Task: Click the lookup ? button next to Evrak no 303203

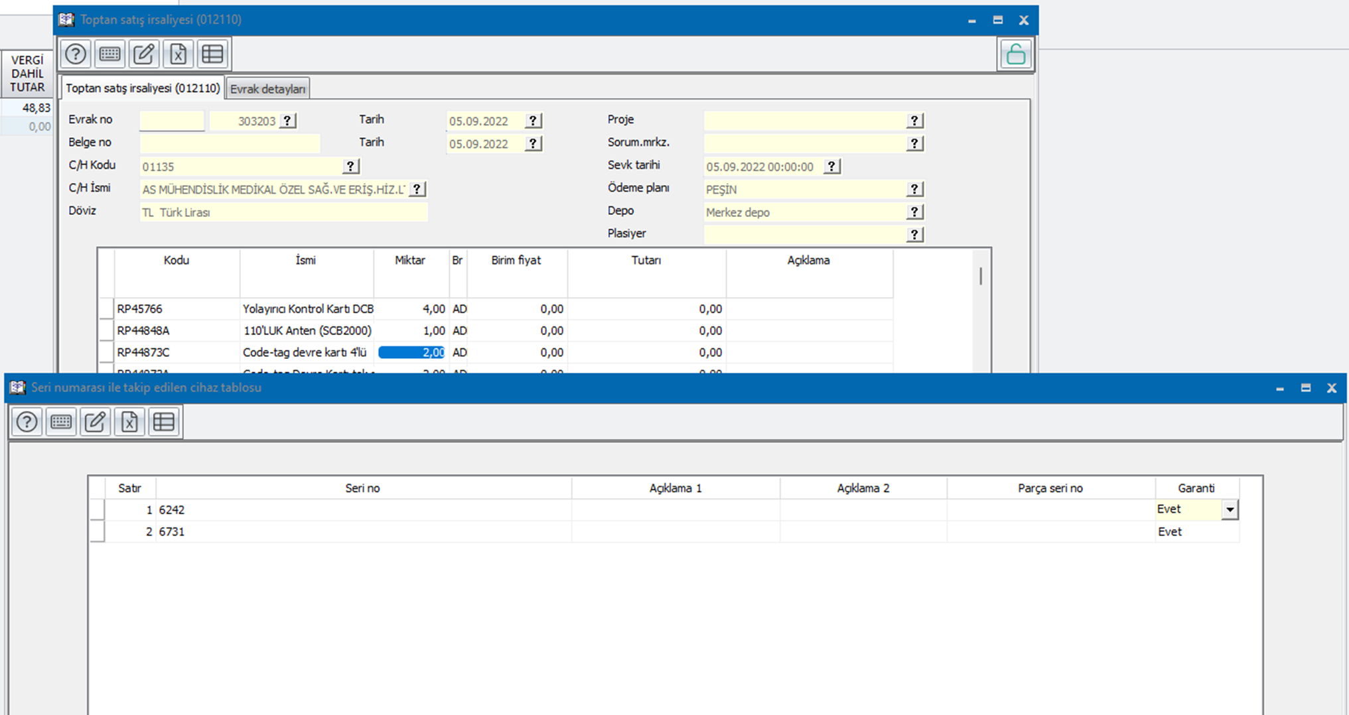Action: tap(287, 121)
